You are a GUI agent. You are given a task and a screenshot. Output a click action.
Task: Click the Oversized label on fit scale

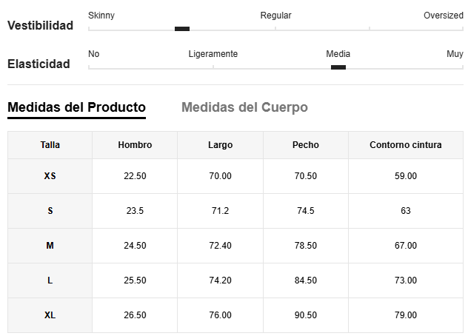444,16
